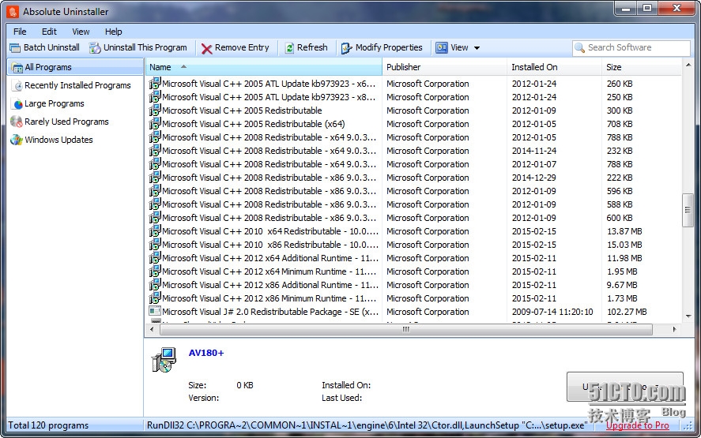Show Recently Installed Programs
Screen dimensions: 701x438
(x=77, y=85)
